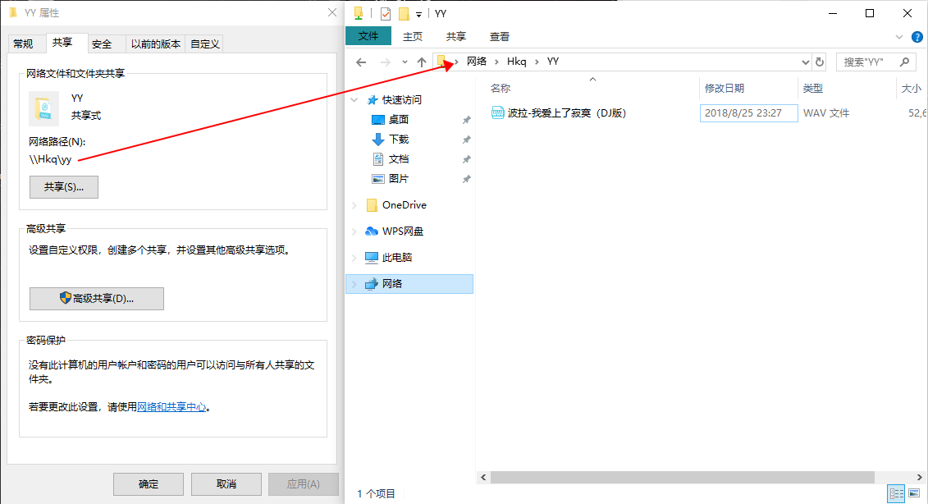Click the horizontal scrollbar thumb

[x=683, y=478]
